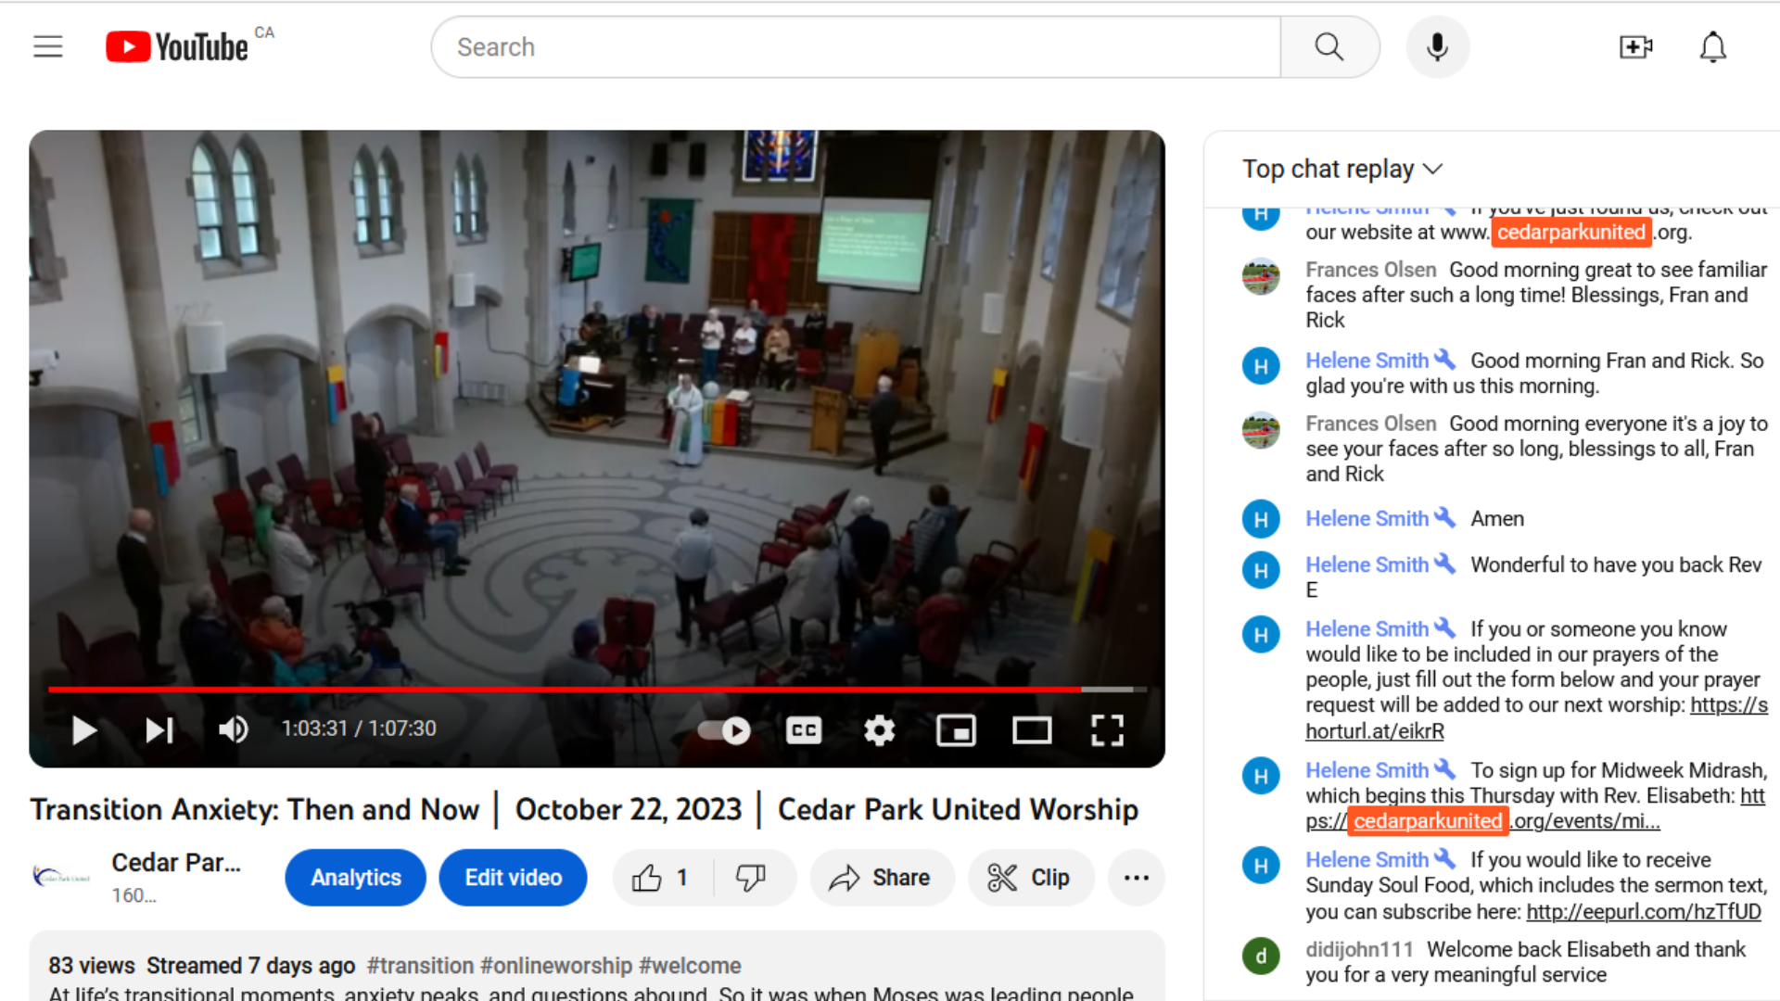Click the search magnifier button
1780x1001 pixels.
point(1329,47)
